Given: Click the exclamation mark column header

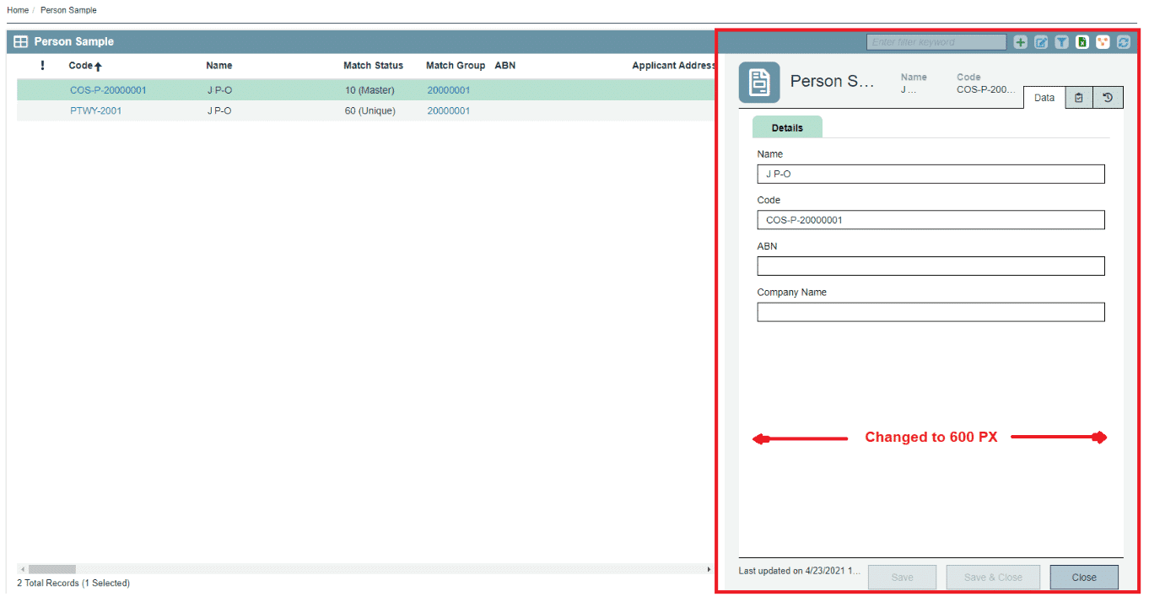Looking at the screenshot, I should (x=42, y=65).
